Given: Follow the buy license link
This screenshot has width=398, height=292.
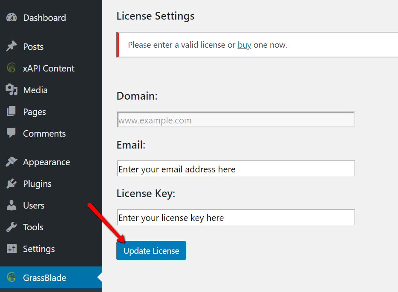Looking at the screenshot, I should pyautogui.click(x=244, y=45).
